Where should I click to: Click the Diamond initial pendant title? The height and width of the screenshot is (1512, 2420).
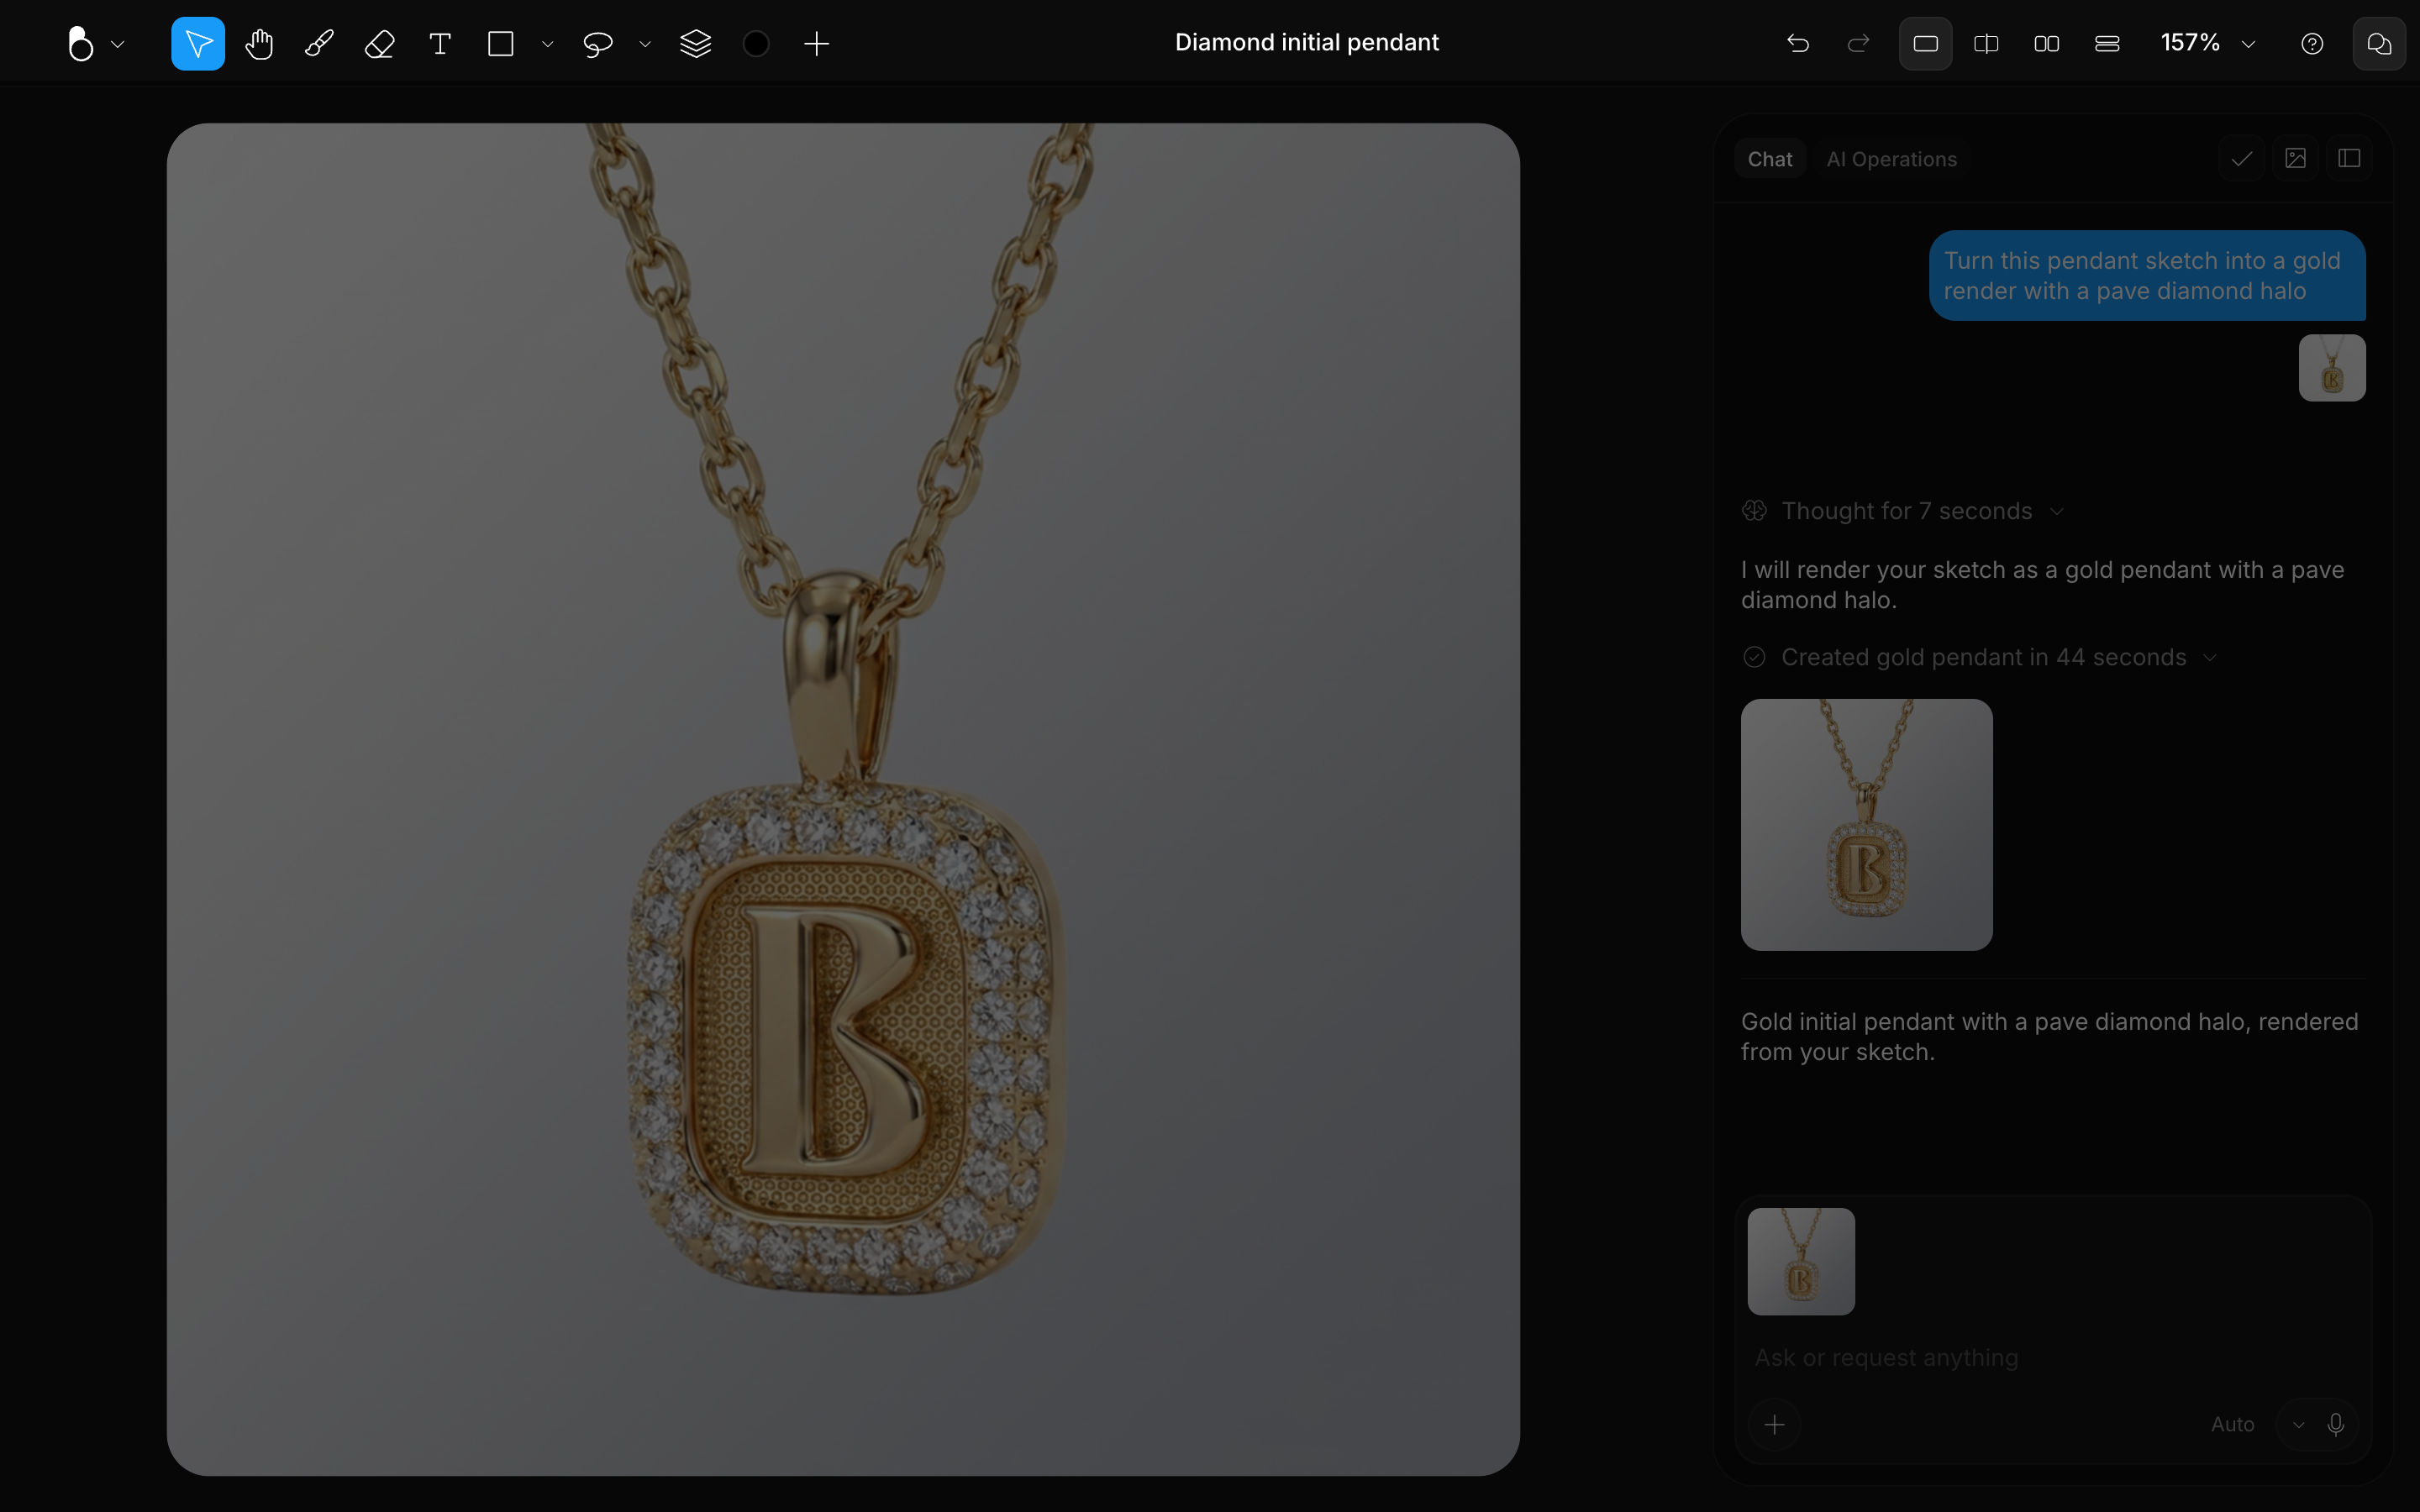click(x=1307, y=42)
